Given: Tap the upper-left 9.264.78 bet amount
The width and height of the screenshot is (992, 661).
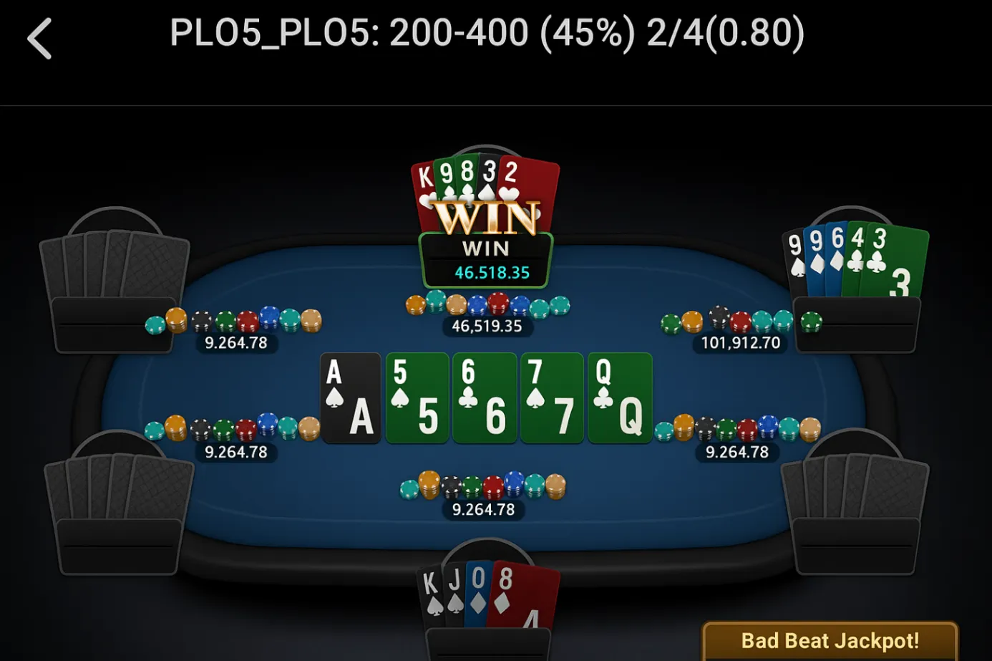Looking at the screenshot, I should [236, 343].
